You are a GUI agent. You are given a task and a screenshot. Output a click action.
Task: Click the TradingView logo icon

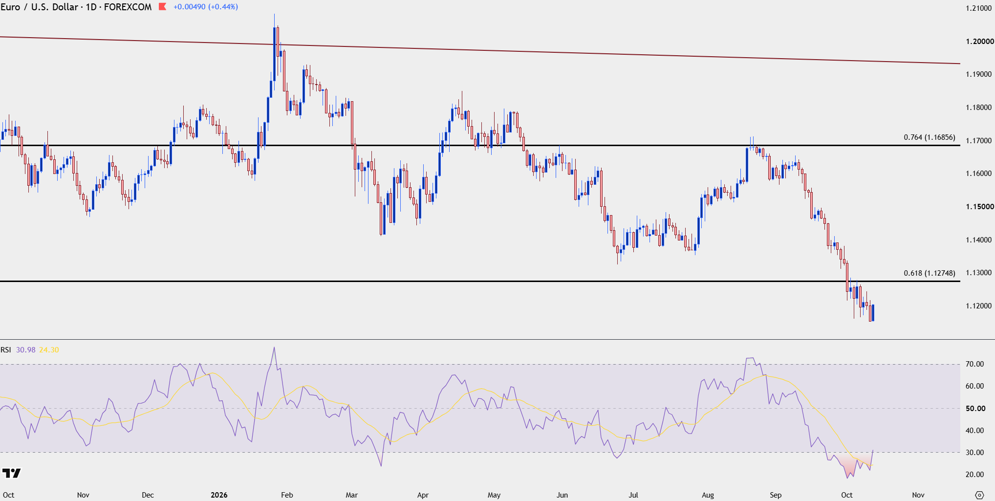[12, 473]
